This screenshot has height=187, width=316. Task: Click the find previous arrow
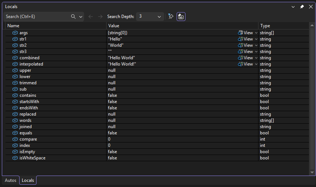point(91,17)
